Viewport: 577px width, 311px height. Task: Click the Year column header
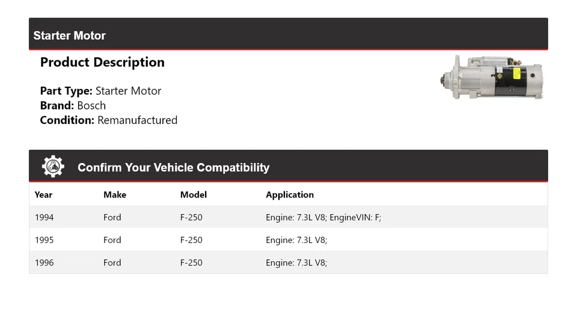43,194
